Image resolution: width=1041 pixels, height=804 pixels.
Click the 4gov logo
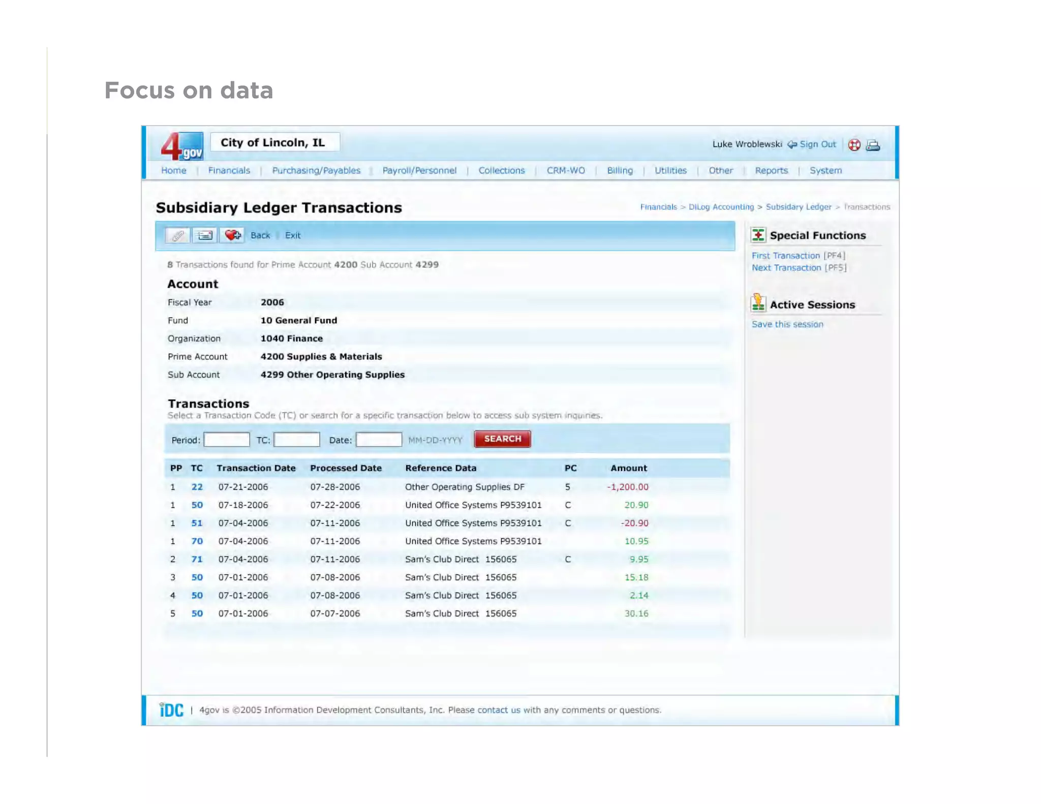click(182, 146)
